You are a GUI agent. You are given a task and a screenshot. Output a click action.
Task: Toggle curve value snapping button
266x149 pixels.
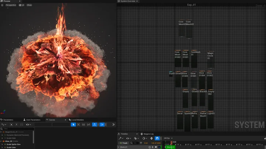coord(102,124)
